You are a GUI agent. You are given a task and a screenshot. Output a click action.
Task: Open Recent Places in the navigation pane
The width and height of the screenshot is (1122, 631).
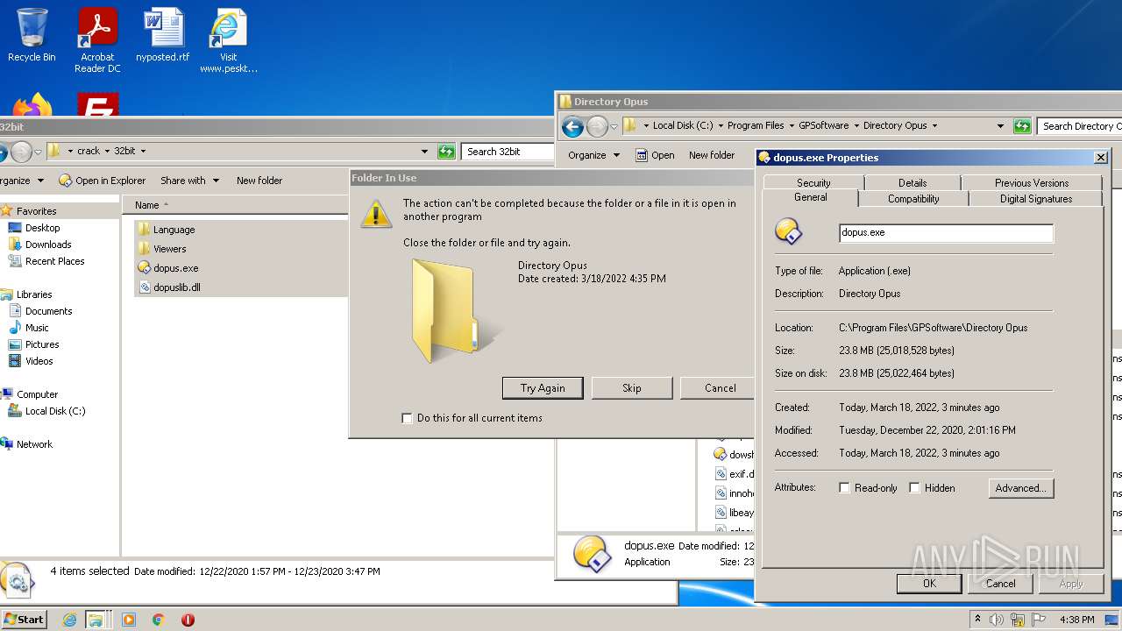point(54,261)
